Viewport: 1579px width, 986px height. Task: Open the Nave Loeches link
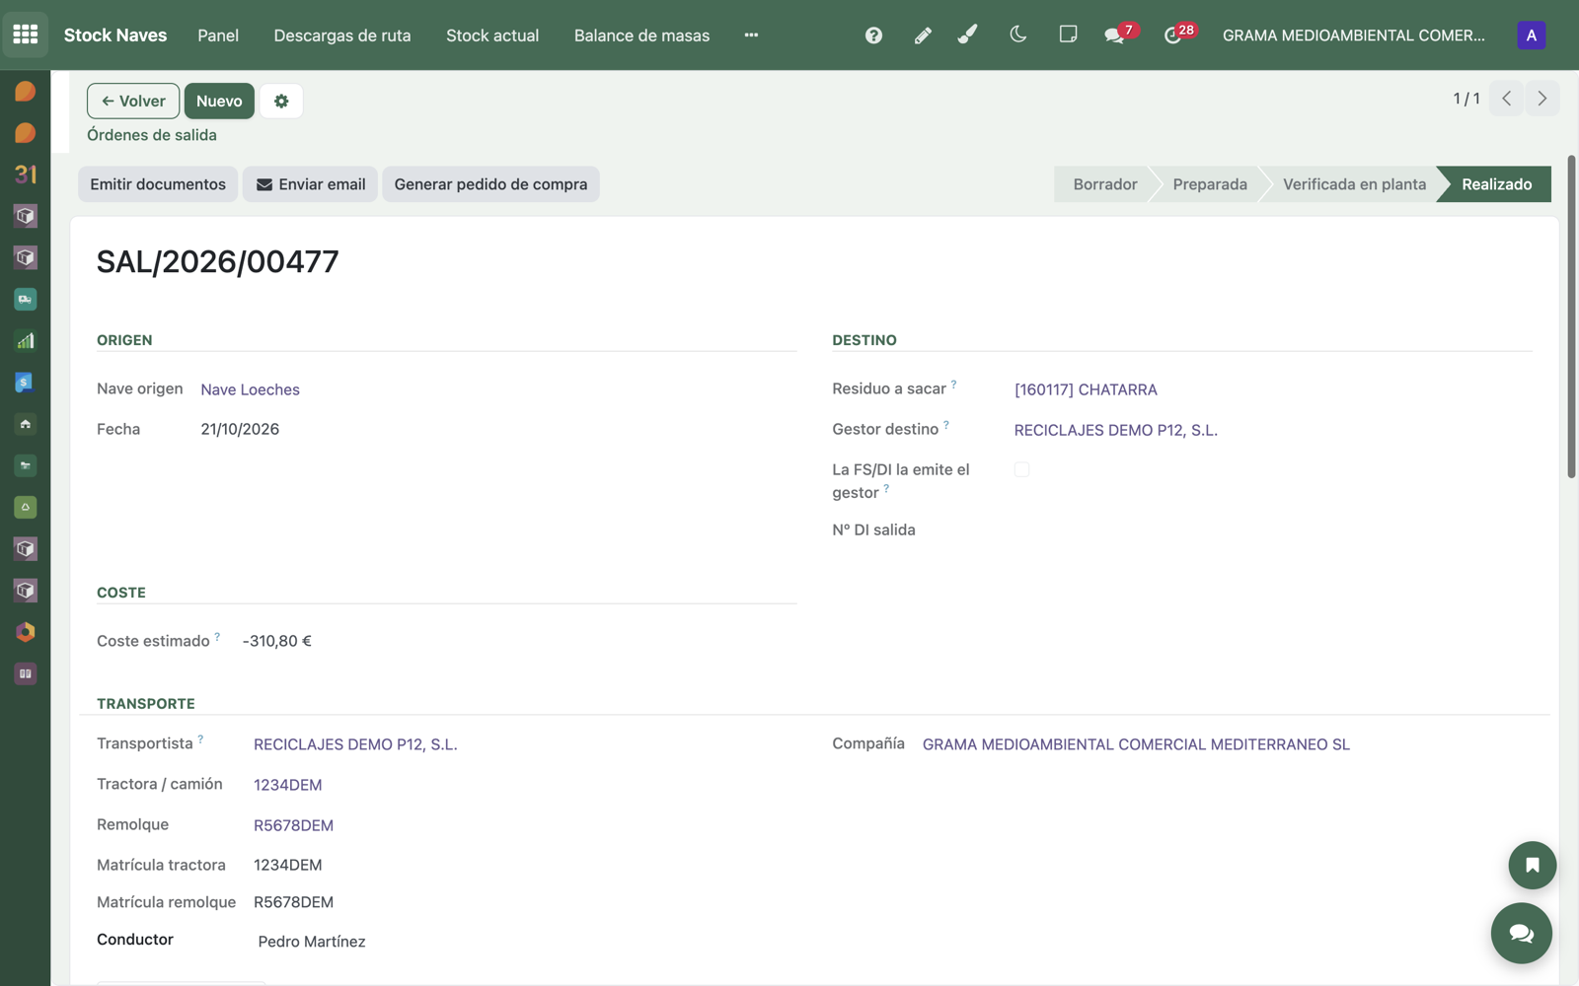250,389
